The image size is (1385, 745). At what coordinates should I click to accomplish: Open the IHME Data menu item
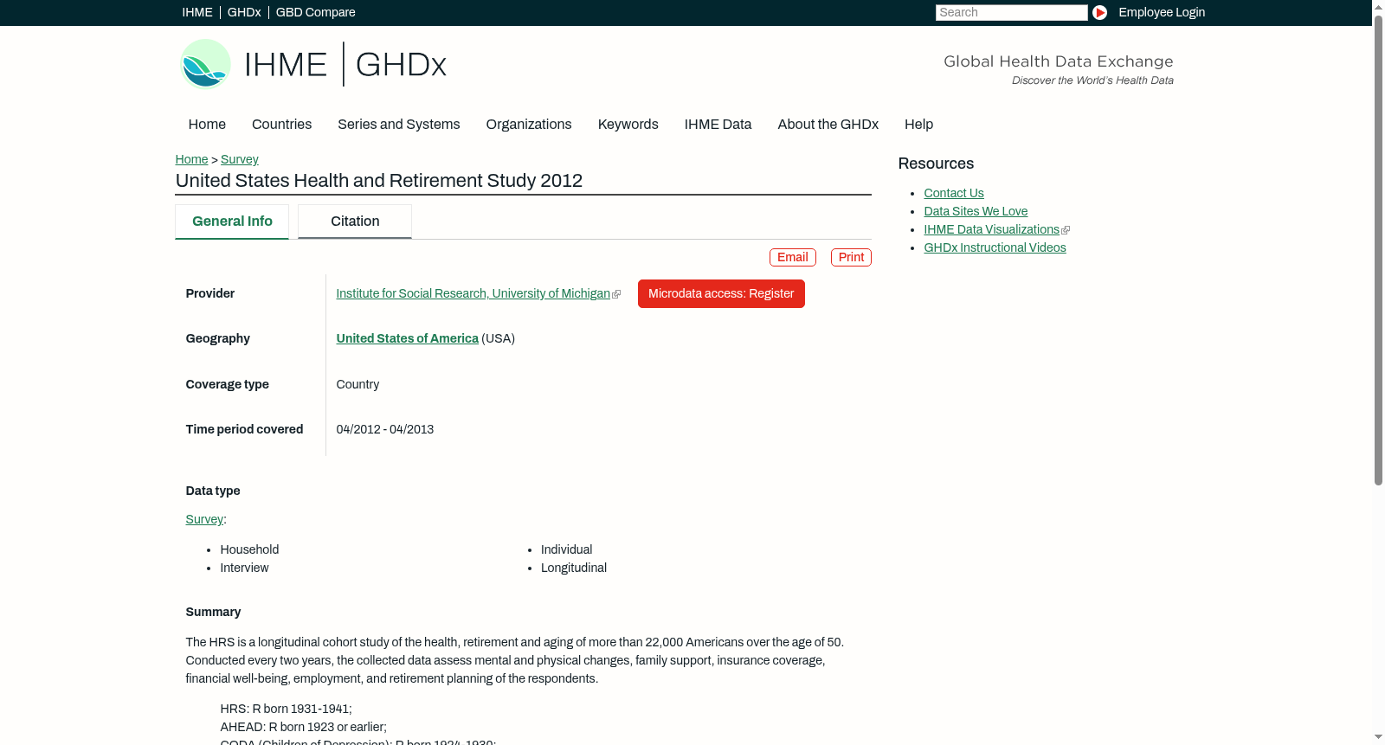[718, 125]
